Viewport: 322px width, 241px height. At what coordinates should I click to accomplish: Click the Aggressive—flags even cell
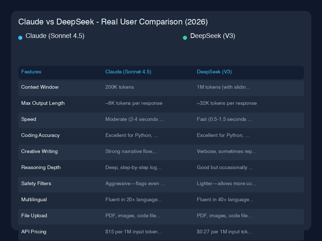(135, 183)
